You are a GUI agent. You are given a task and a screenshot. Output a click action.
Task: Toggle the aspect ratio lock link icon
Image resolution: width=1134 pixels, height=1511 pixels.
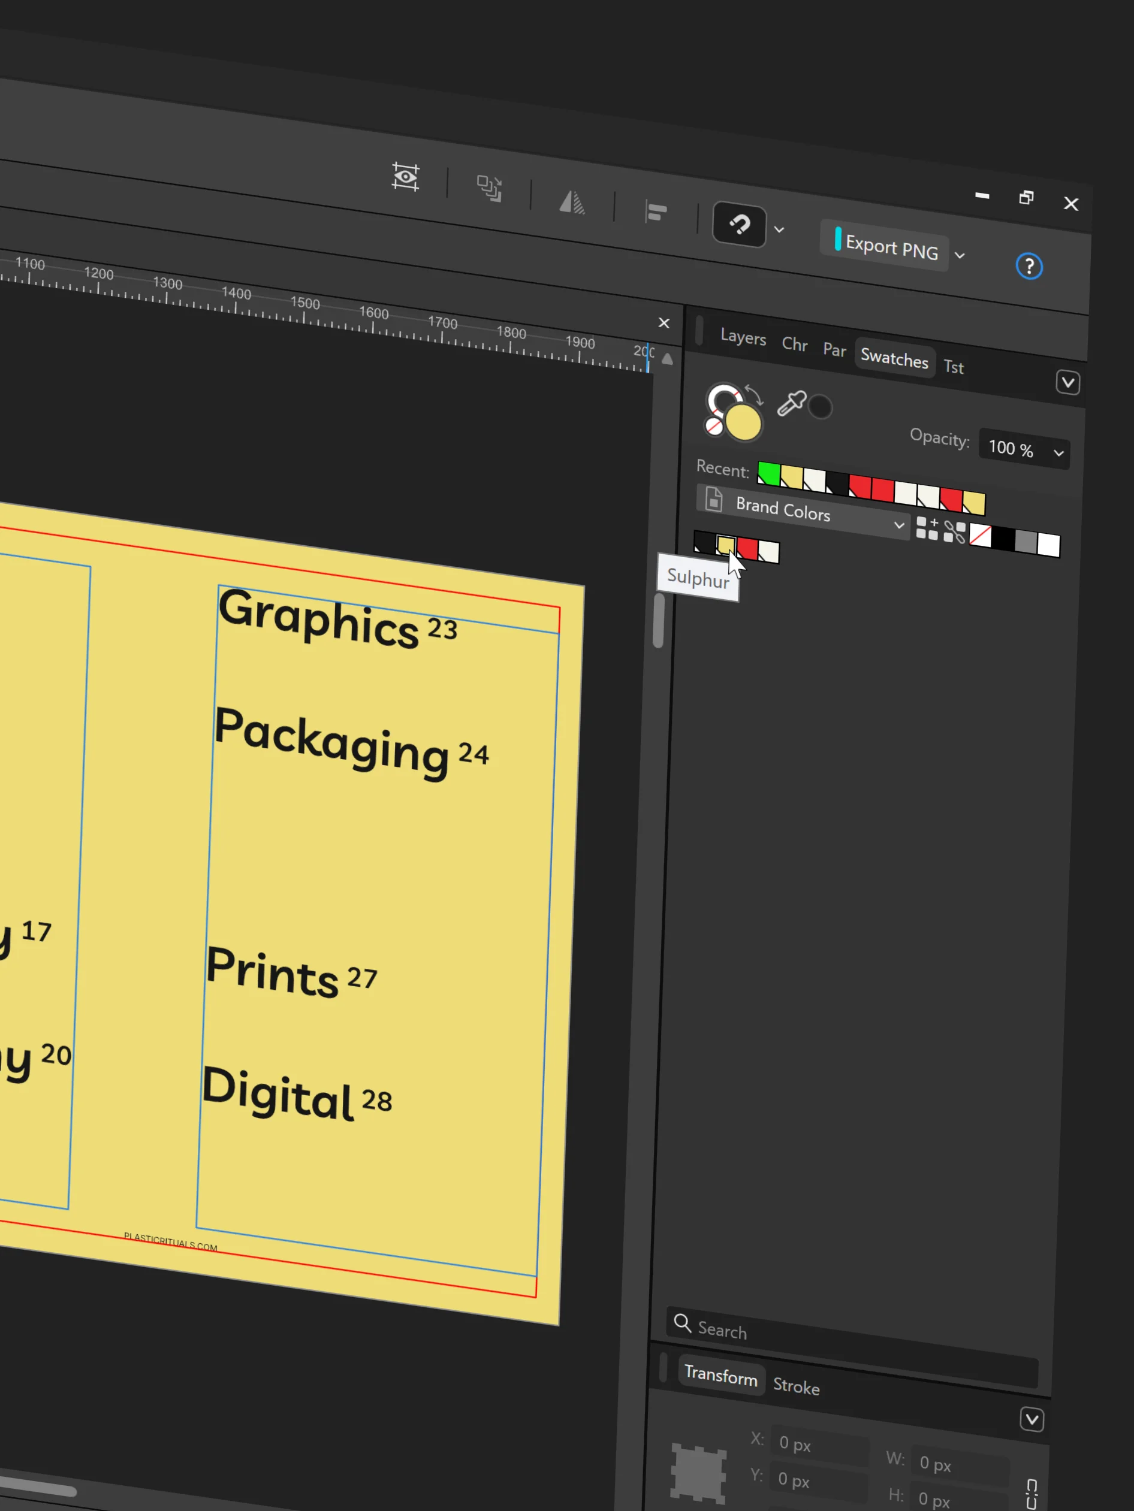click(1032, 1495)
